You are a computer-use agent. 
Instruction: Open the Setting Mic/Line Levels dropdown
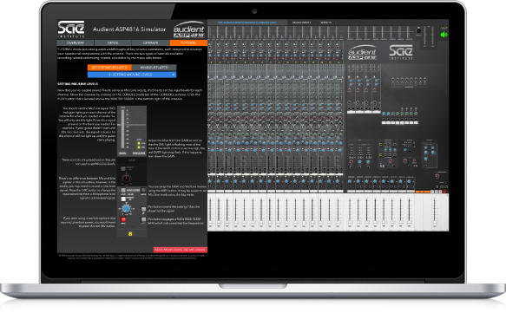pyautogui.click(x=132, y=75)
